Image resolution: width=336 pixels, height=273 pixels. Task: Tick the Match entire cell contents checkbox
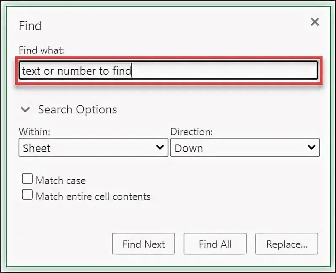[x=27, y=195]
